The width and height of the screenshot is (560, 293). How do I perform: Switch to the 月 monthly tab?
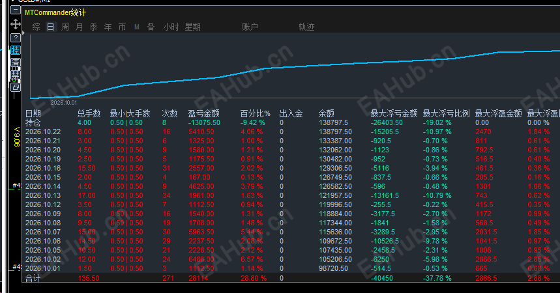pyautogui.click(x=80, y=27)
